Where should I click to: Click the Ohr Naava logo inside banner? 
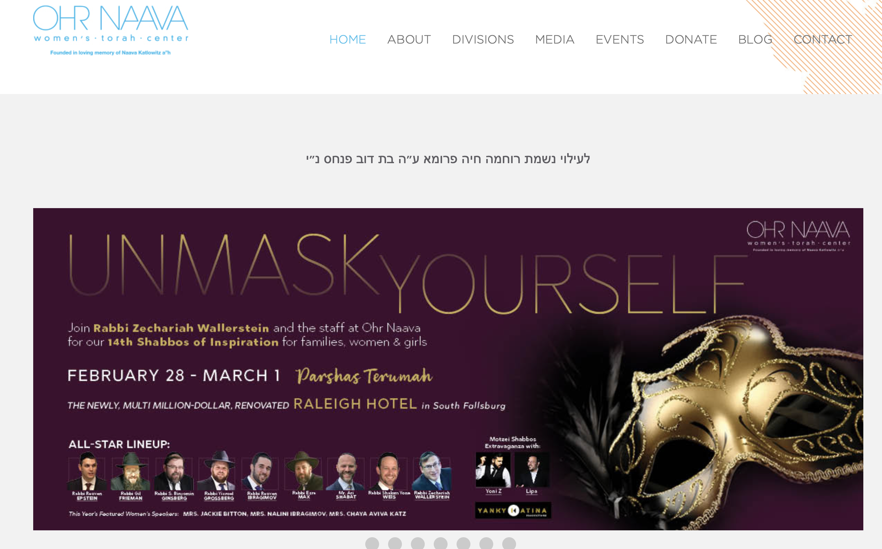click(798, 235)
